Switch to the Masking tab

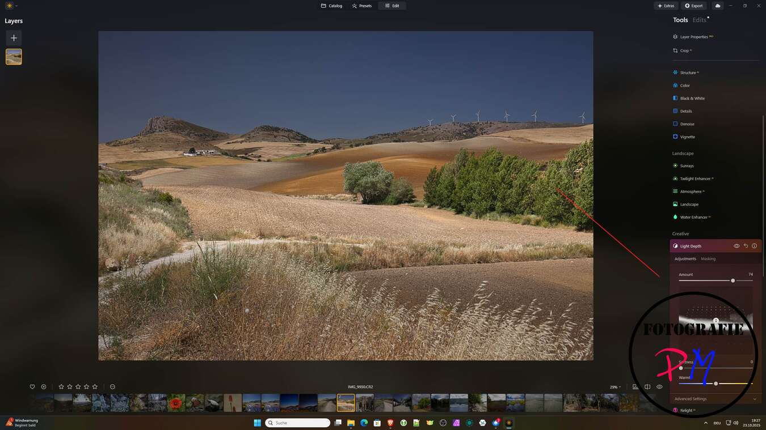[708, 259]
